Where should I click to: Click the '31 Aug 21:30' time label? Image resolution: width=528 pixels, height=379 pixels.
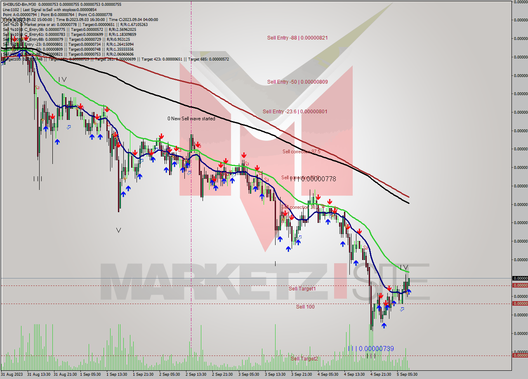(65, 374)
